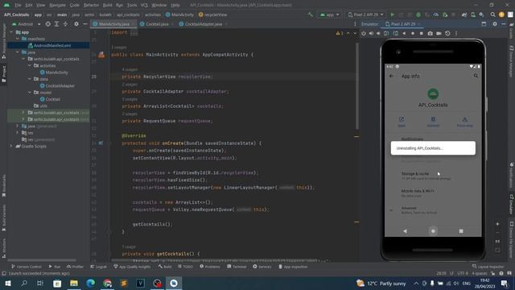
Task: Select AndroidManifest.xml in project tree
Action: click(49, 46)
